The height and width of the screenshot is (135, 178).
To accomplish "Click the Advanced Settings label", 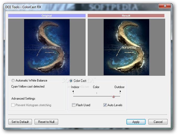I will [23, 99].
